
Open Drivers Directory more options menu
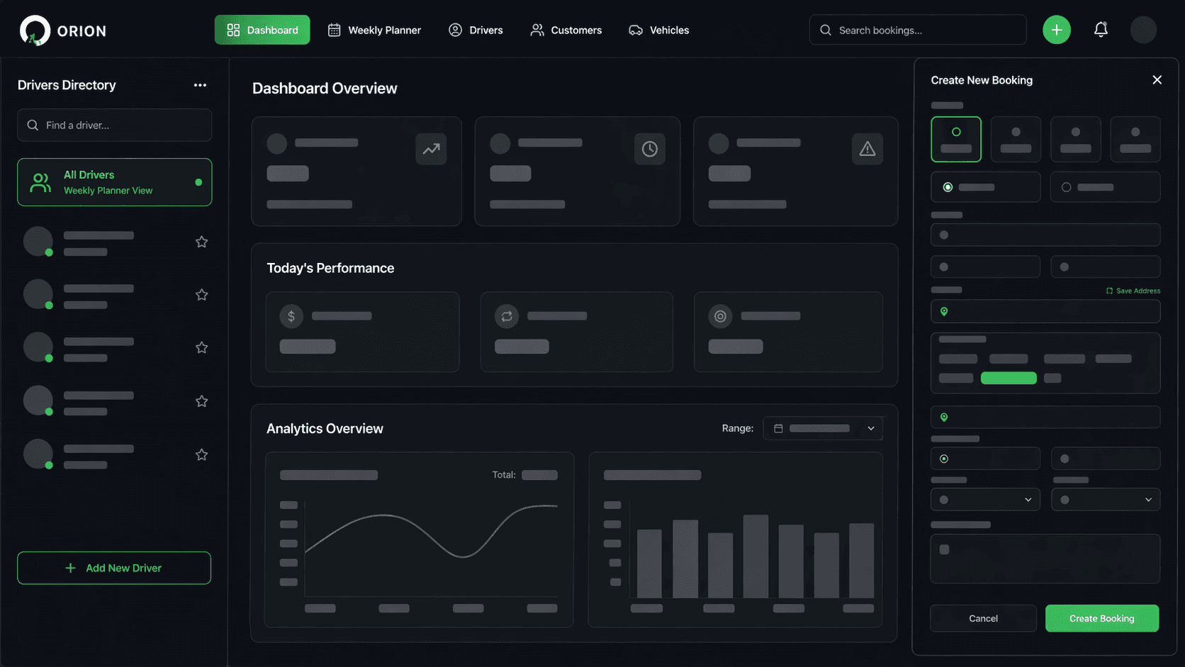(201, 85)
